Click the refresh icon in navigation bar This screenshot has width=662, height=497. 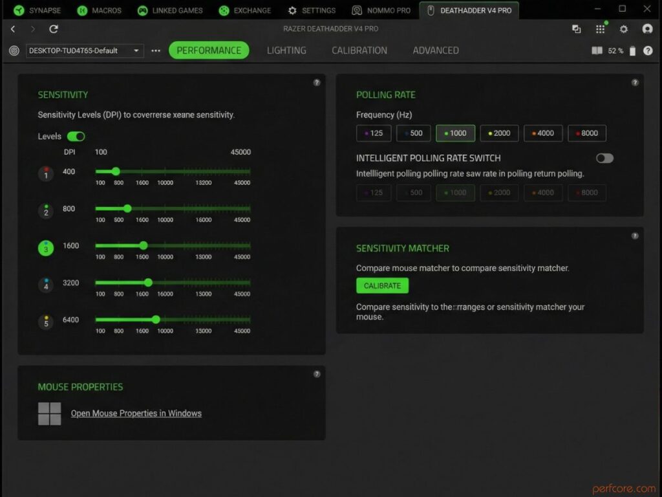[x=54, y=29]
